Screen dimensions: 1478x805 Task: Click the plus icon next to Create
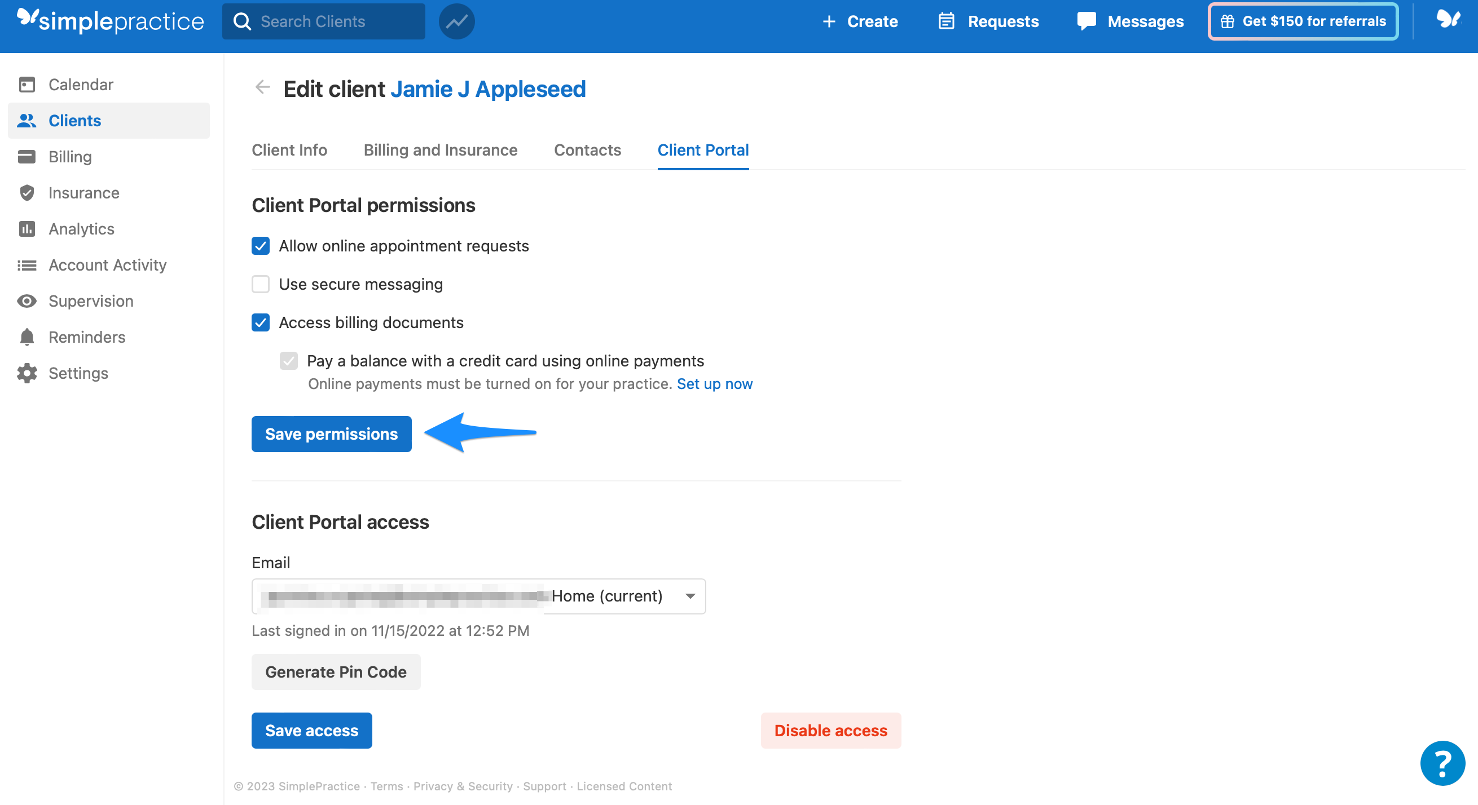point(829,22)
